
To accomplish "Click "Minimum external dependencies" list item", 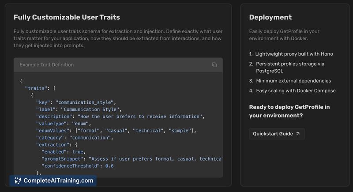I will 293,81.
